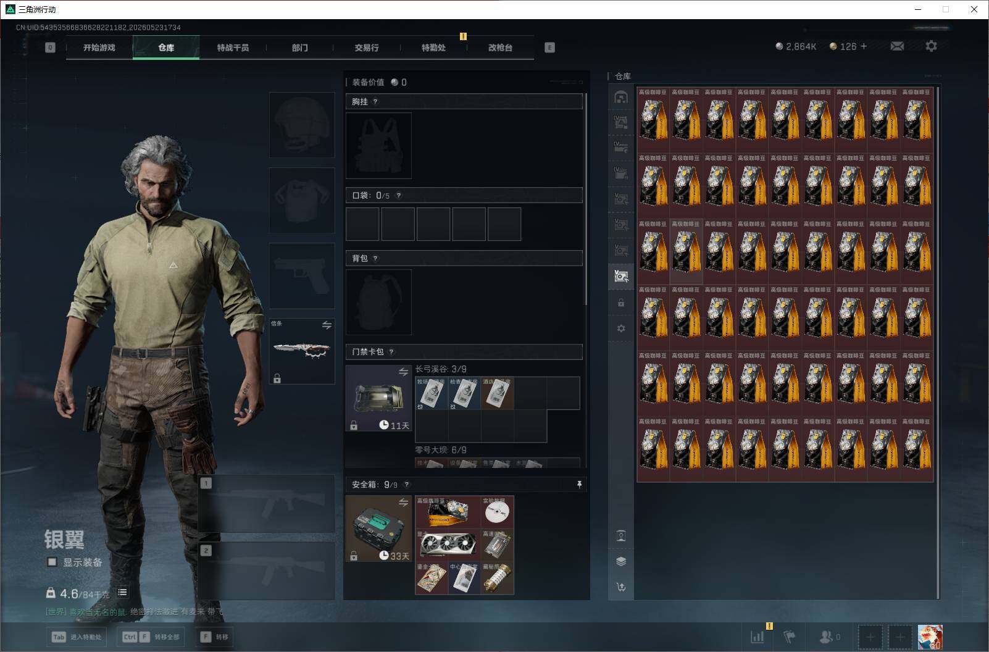
Task: Click the swap arrows on the key card case
Action: click(x=403, y=372)
